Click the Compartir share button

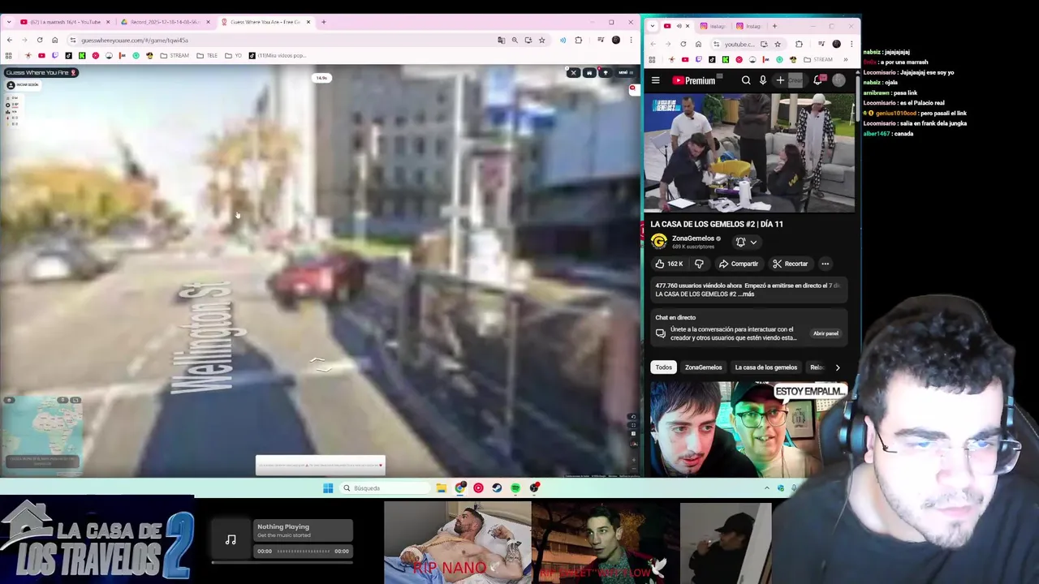[738, 264]
